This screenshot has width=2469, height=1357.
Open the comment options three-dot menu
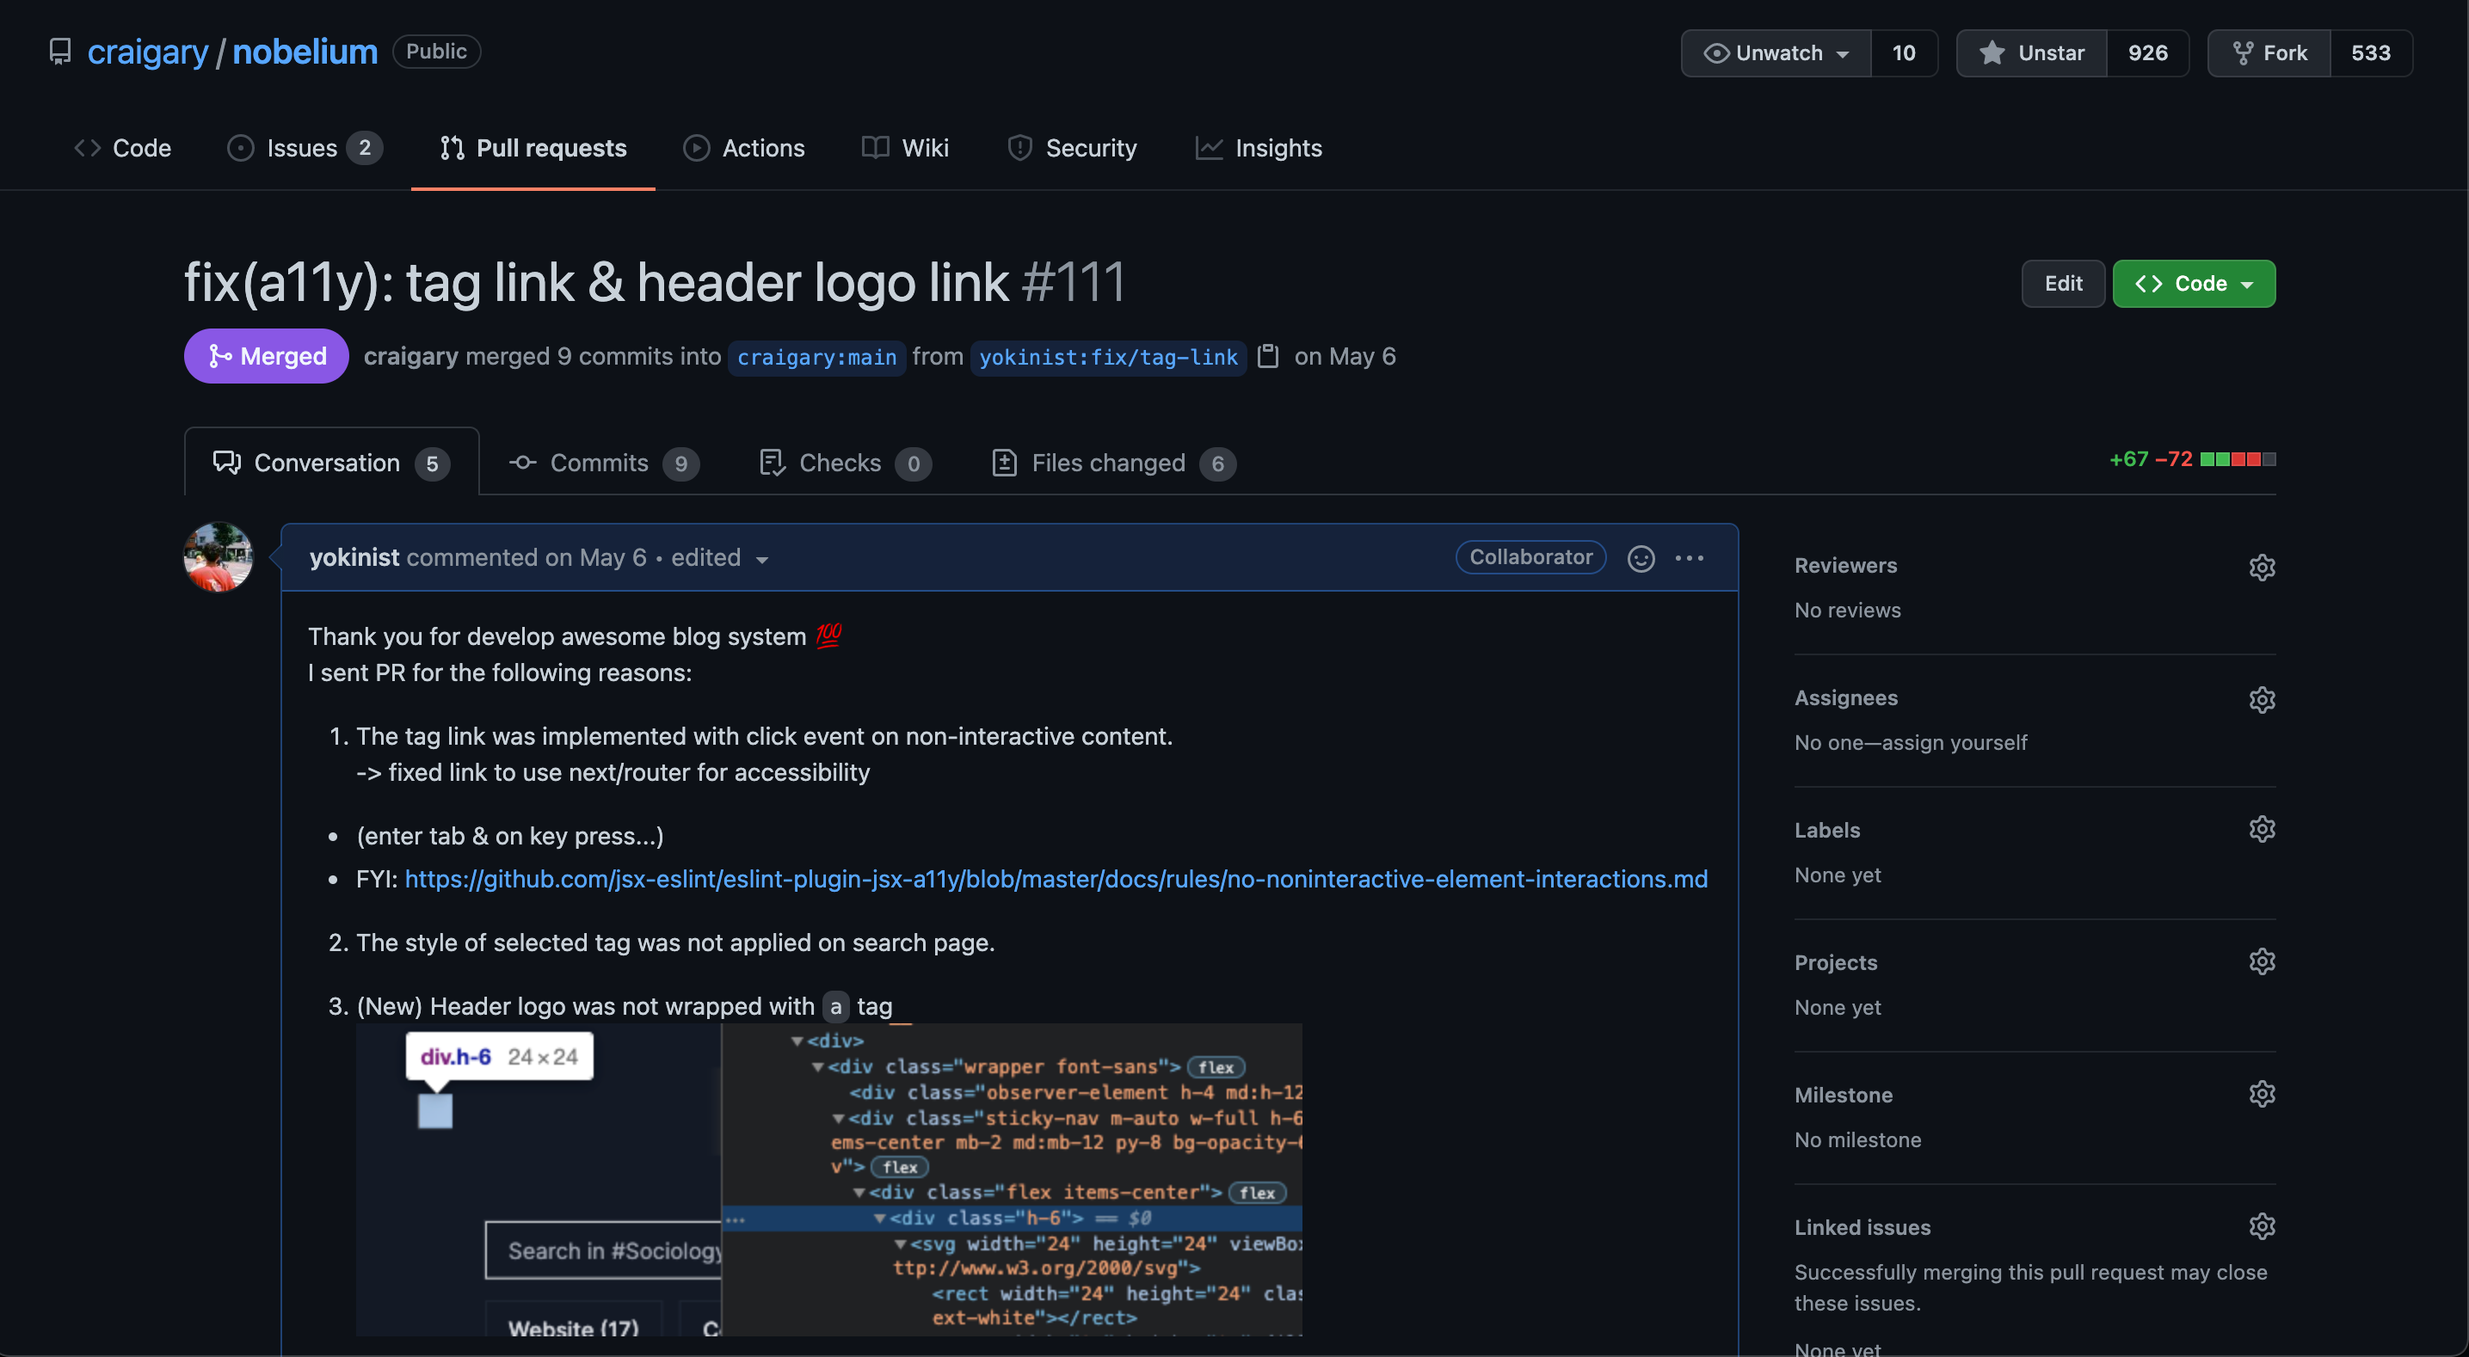(1689, 559)
